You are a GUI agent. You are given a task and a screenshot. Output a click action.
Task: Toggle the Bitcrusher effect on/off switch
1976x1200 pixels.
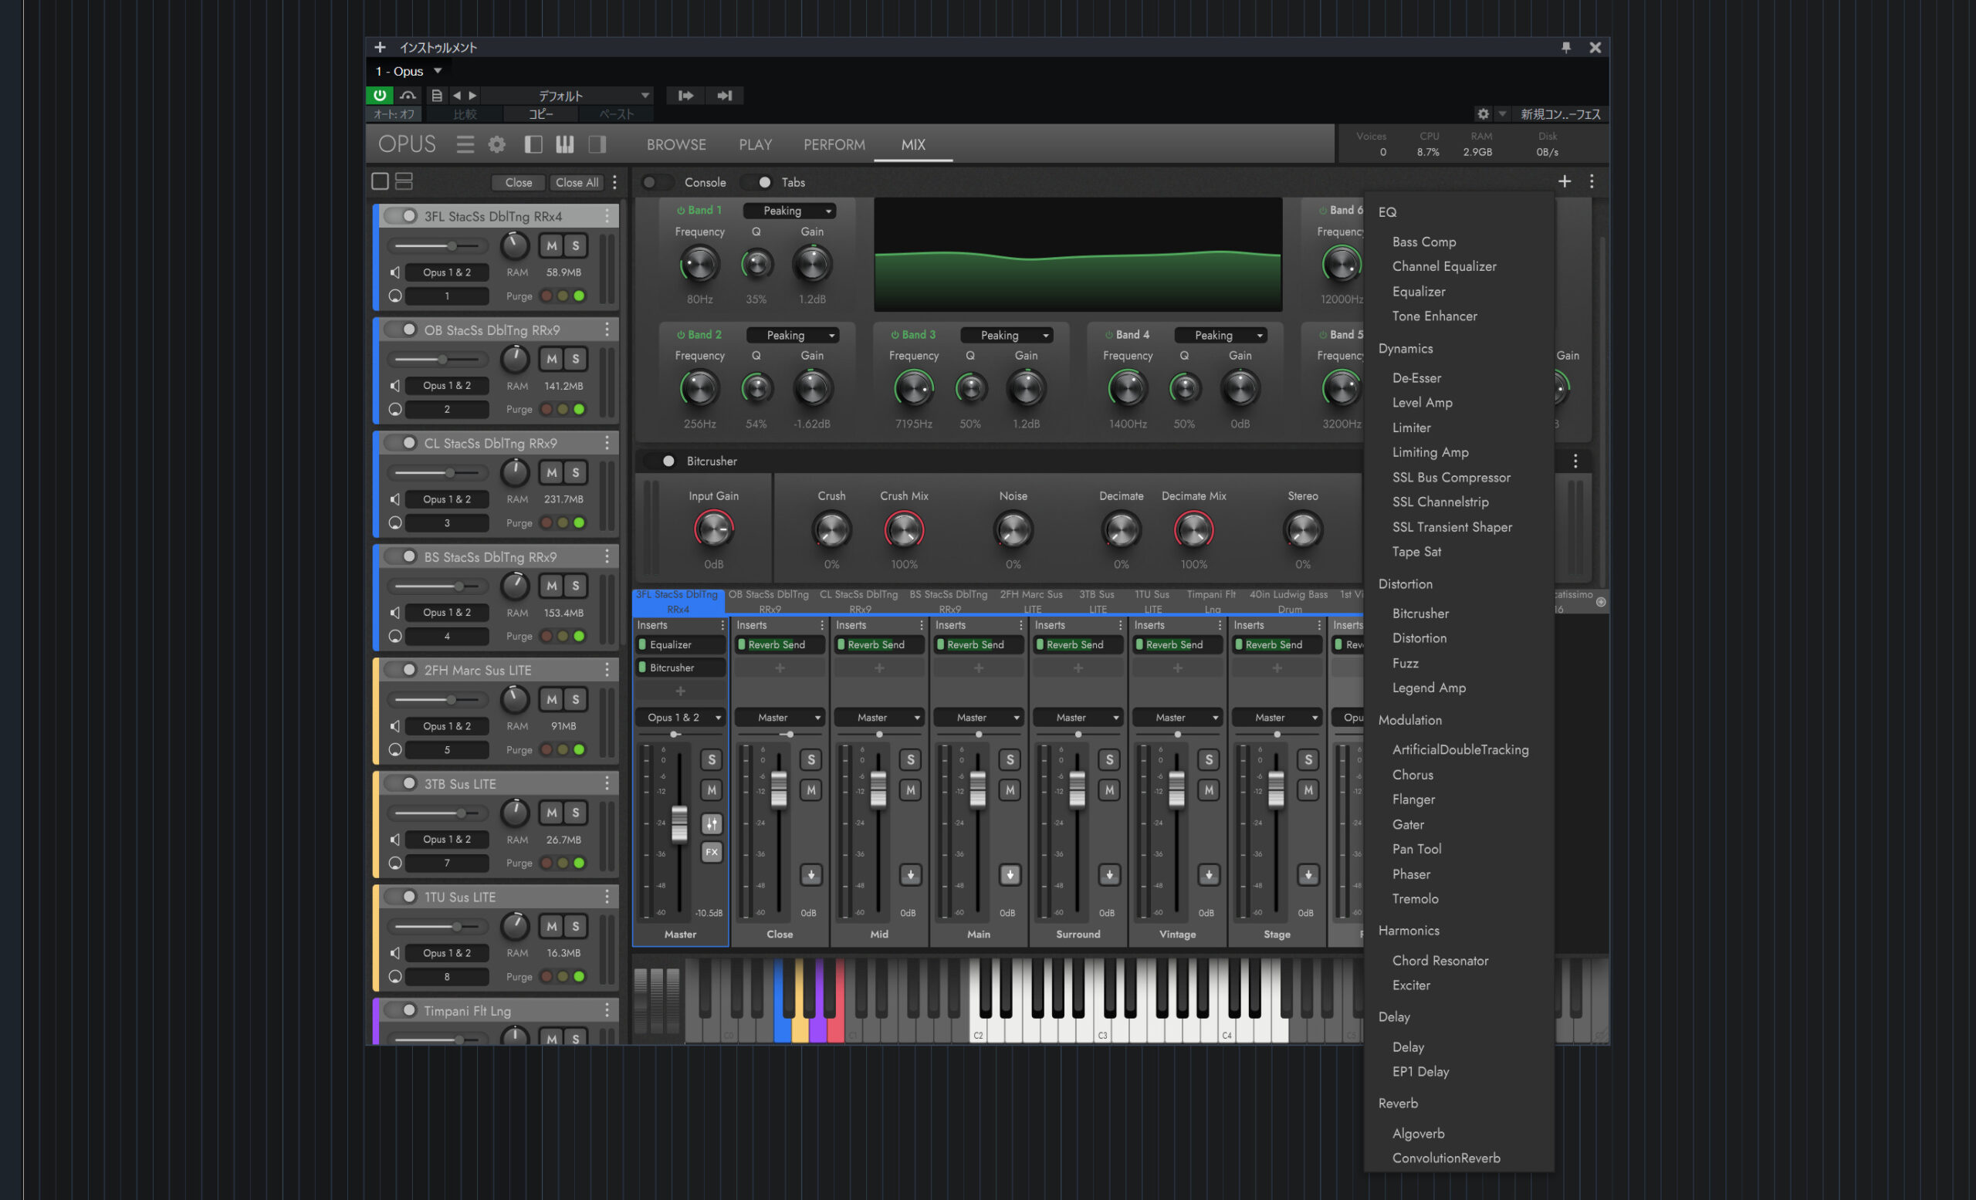[662, 461]
